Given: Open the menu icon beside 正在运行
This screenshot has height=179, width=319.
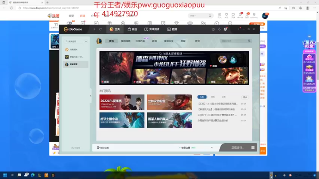Looking at the screenshot, I should 253,148.
